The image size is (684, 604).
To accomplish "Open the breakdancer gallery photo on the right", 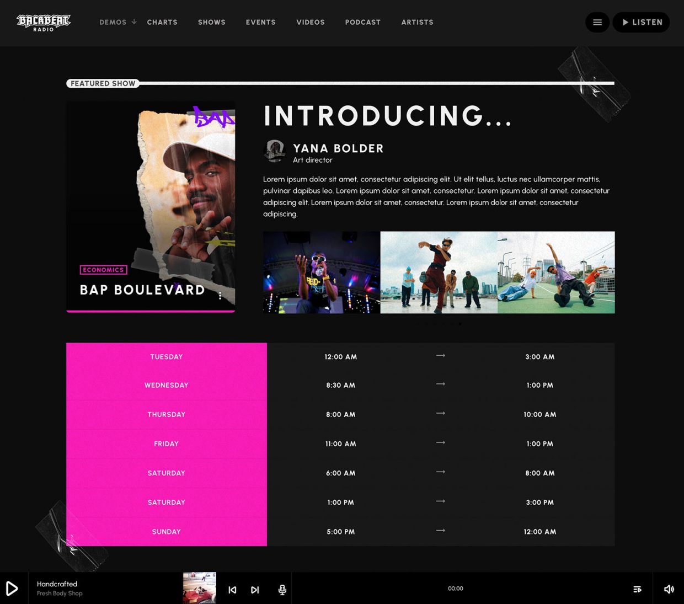I will point(556,272).
